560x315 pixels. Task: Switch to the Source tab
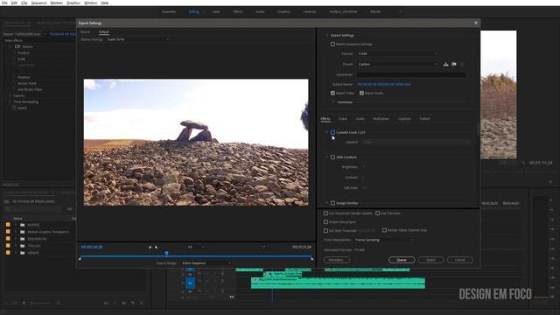tap(86, 31)
